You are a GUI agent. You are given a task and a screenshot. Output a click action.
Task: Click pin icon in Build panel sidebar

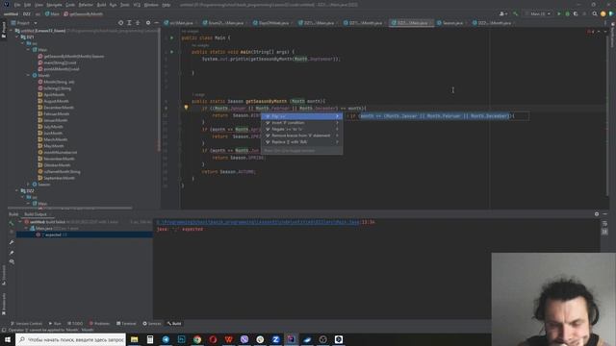pyautogui.click(x=12, y=252)
